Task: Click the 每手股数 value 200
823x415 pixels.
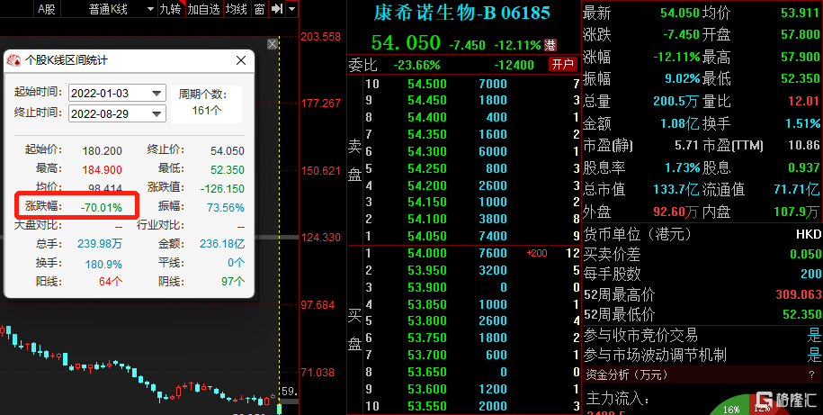Action: coord(811,274)
